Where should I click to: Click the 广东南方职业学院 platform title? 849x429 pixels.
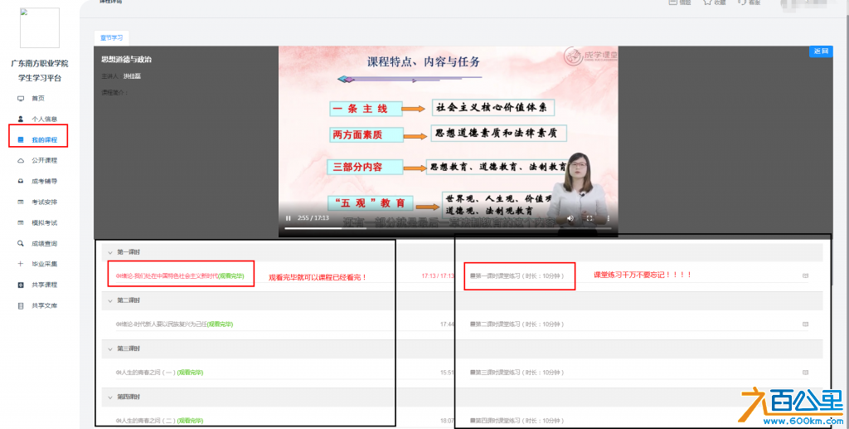click(40, 63)
